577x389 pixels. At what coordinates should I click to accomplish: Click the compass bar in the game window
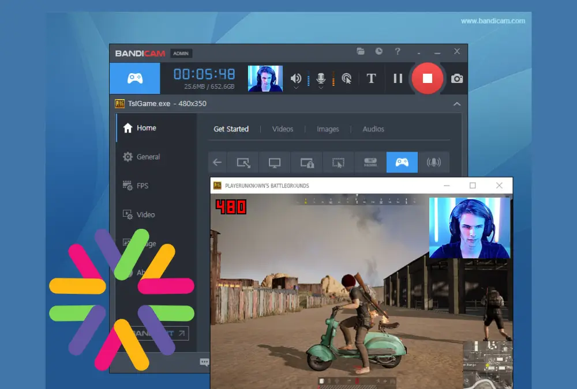356,201
